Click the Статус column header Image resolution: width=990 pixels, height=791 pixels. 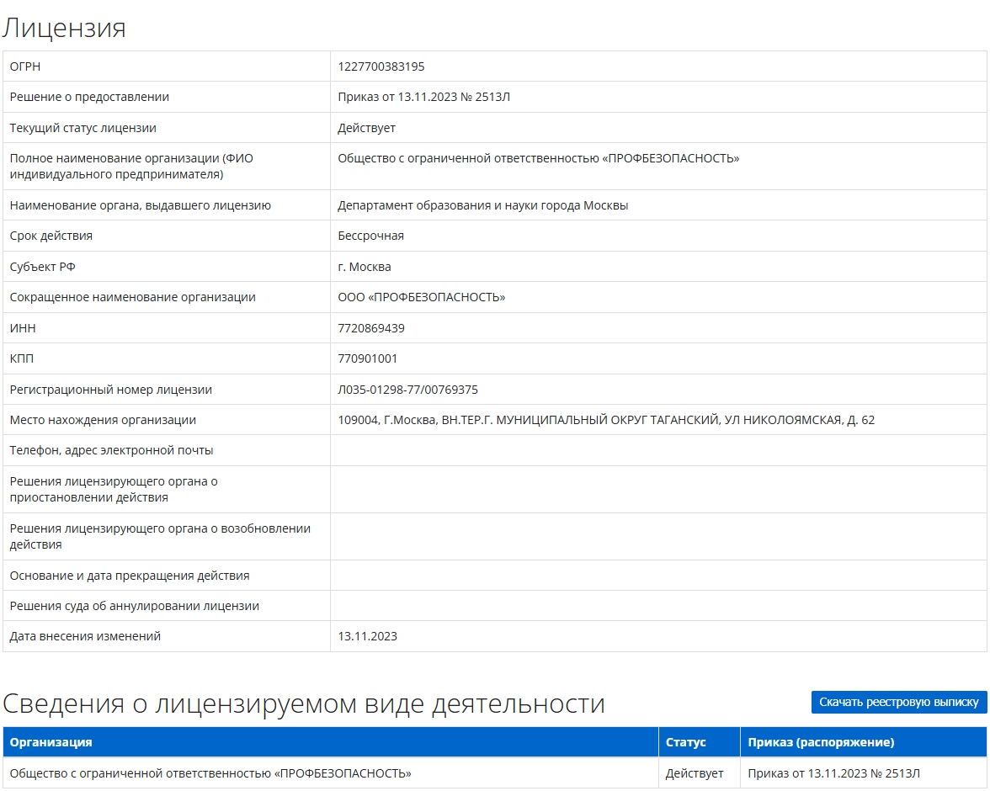click(685, 742)
